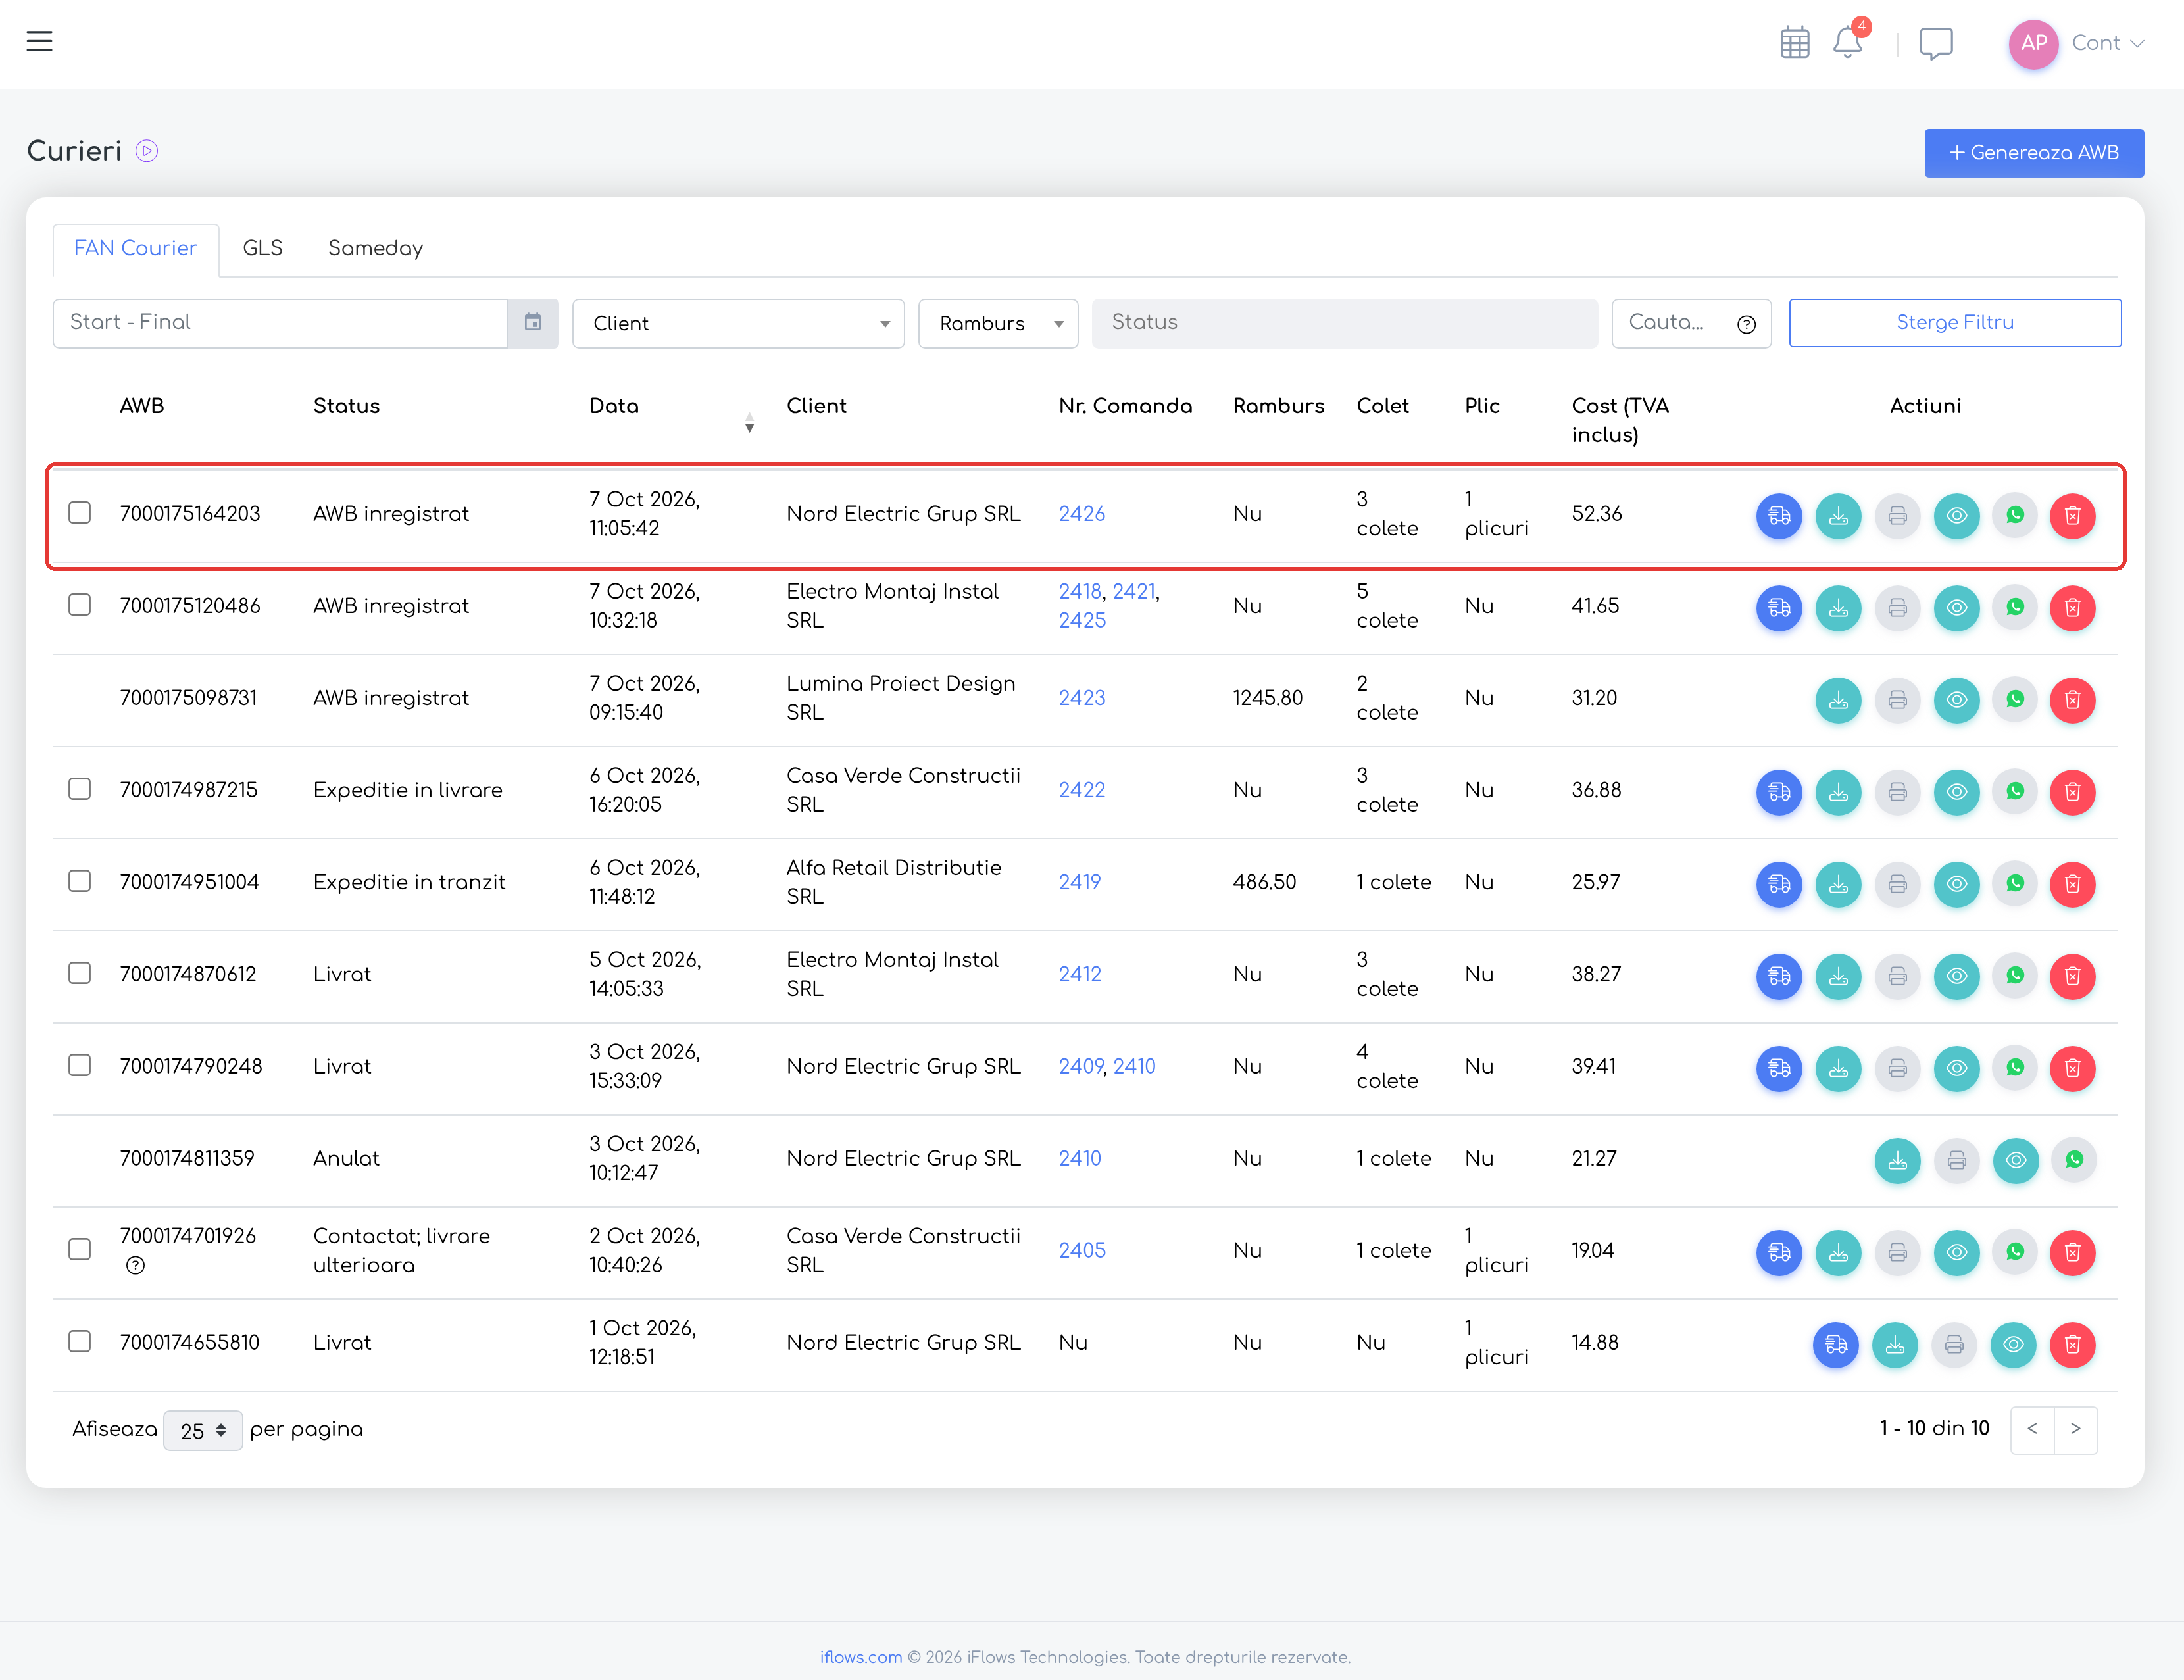Open order link 2426
This screenshot has width=2184, height=1680.
[x=1081, y=514]
